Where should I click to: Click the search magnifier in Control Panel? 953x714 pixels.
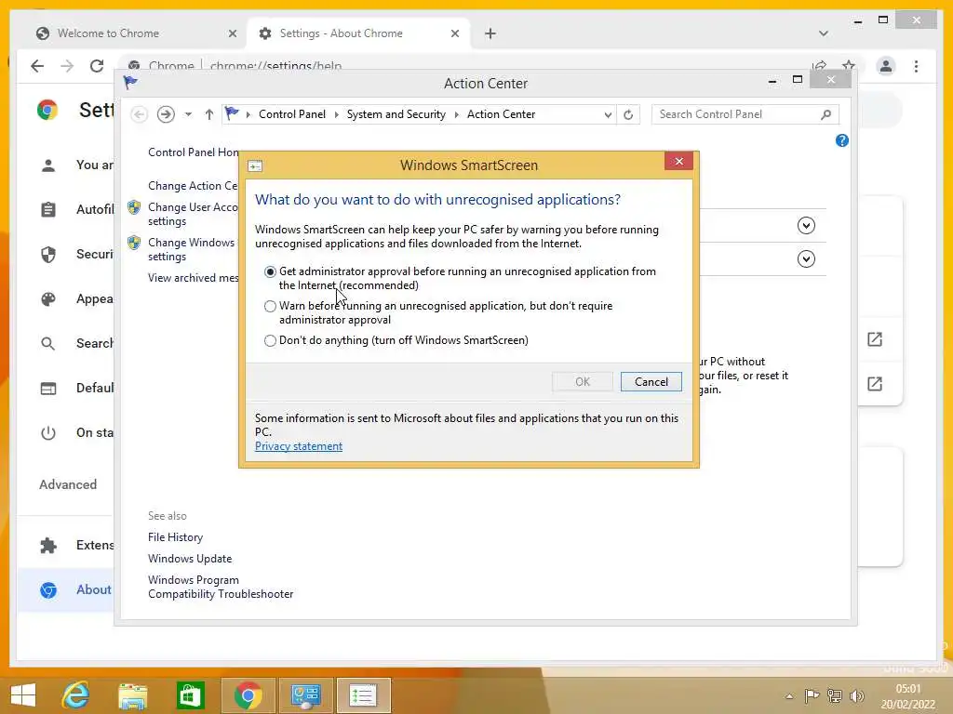826,114
